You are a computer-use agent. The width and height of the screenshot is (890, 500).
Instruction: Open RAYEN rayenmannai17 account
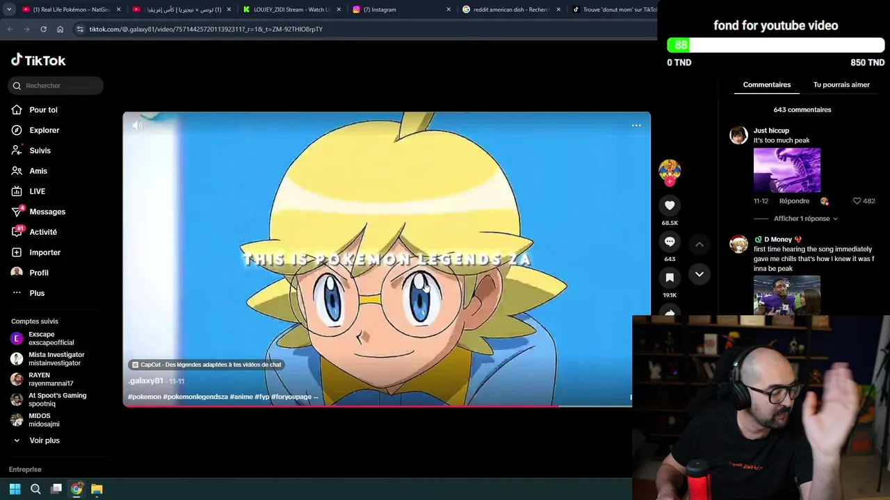pyautogui.click(x=49, y=379)
